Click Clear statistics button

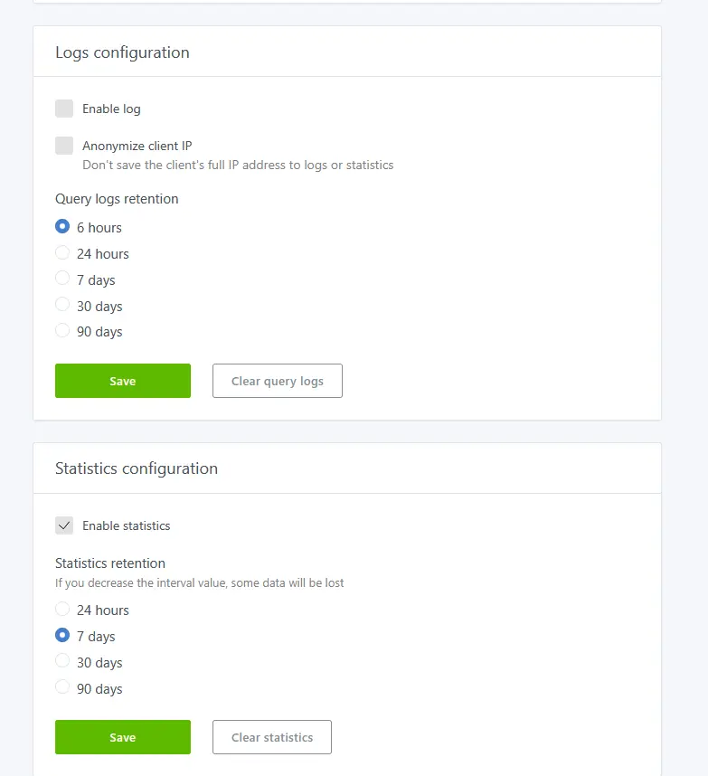[x=272, y=737]
